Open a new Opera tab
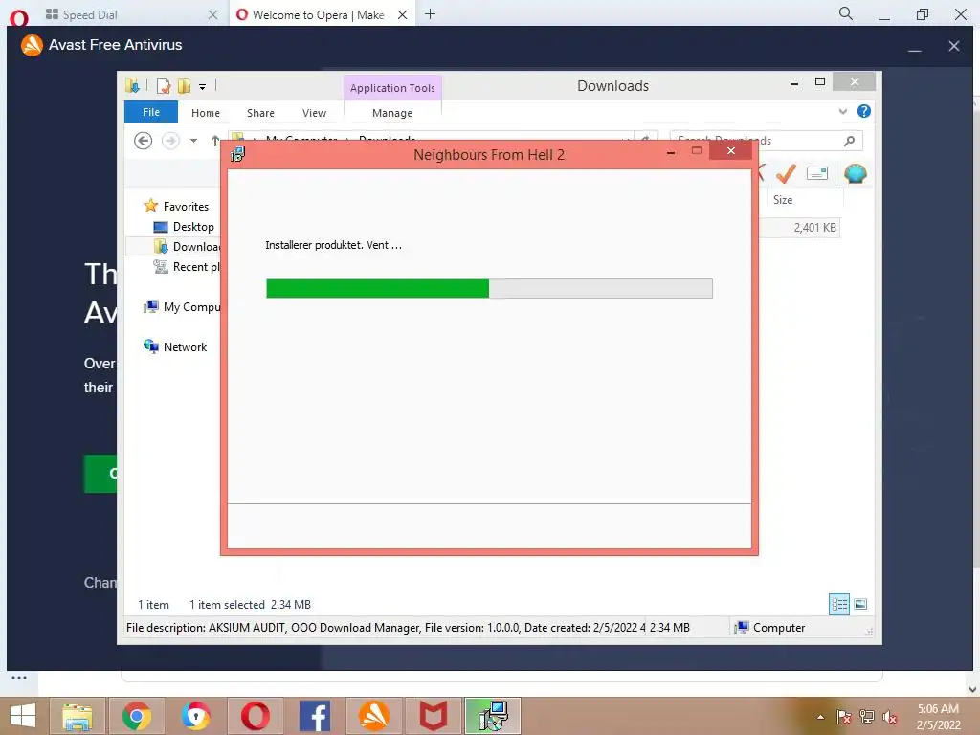The image size is (980, 735). [430, 14]
